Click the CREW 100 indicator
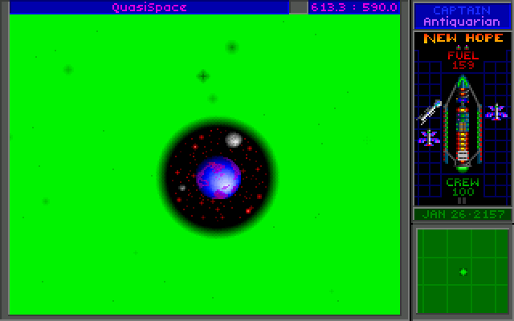The width and height of the screenshot is (514, 321). [463, 188]
